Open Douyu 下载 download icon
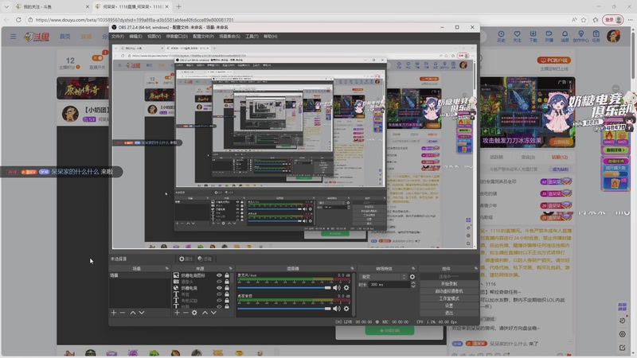The image size is (637, 358). (533, 36)
